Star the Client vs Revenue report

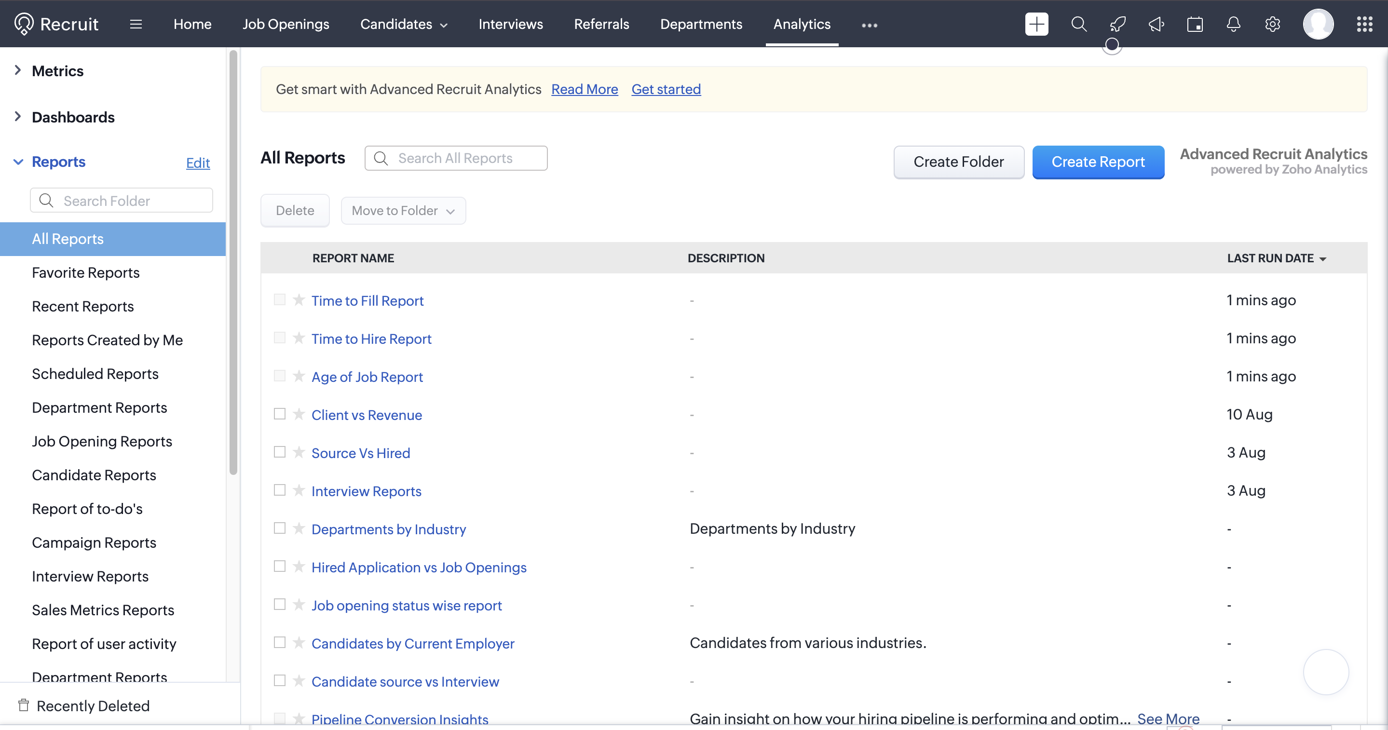coord(299,414)
